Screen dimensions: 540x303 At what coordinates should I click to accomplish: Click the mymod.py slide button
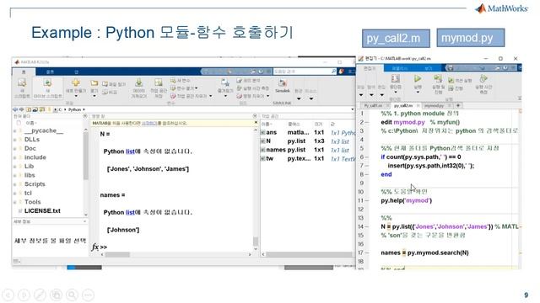(471, 37)
